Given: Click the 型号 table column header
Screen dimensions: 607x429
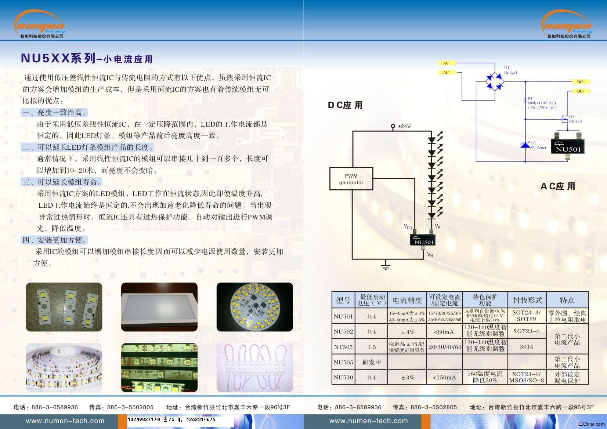Looking at the screenshot, I should (343, 300).
